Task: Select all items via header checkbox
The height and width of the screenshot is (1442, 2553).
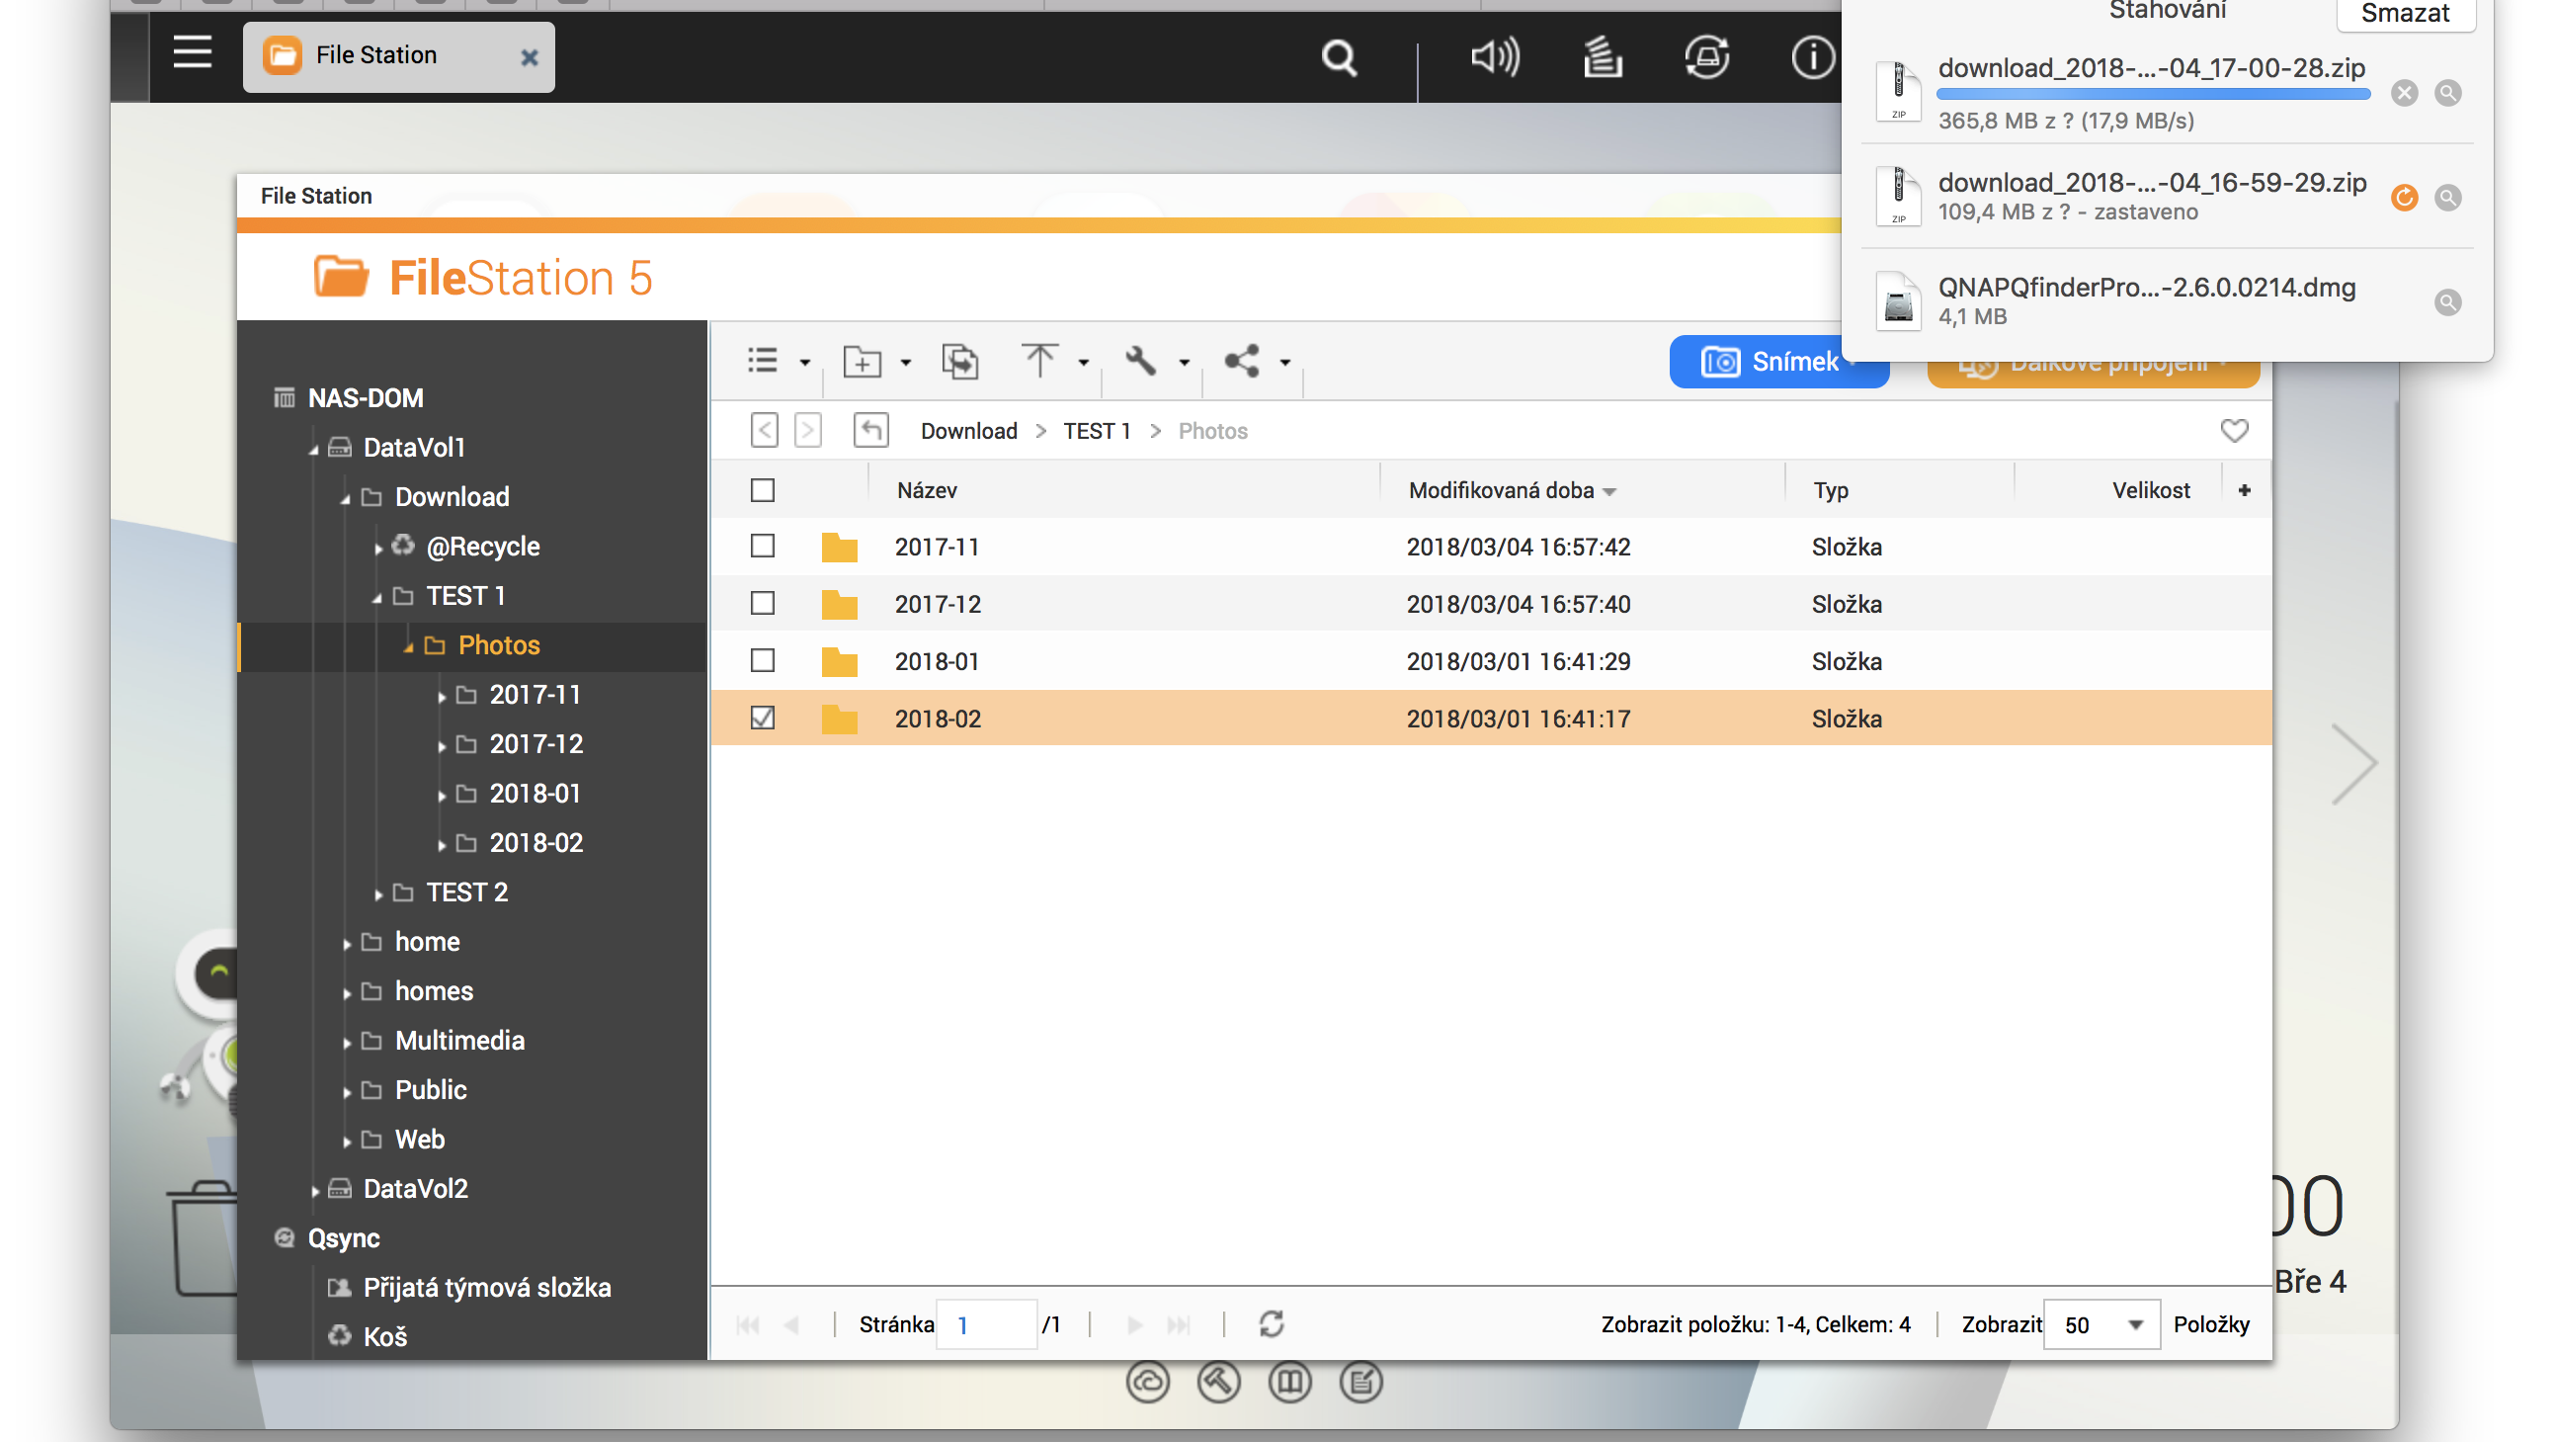Action: pos(762,489)
